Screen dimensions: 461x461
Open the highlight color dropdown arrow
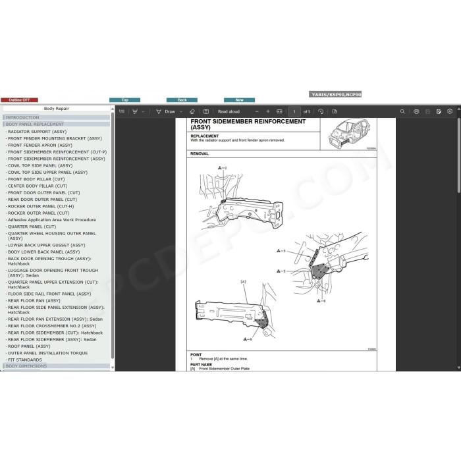click(x=144, y=112)
